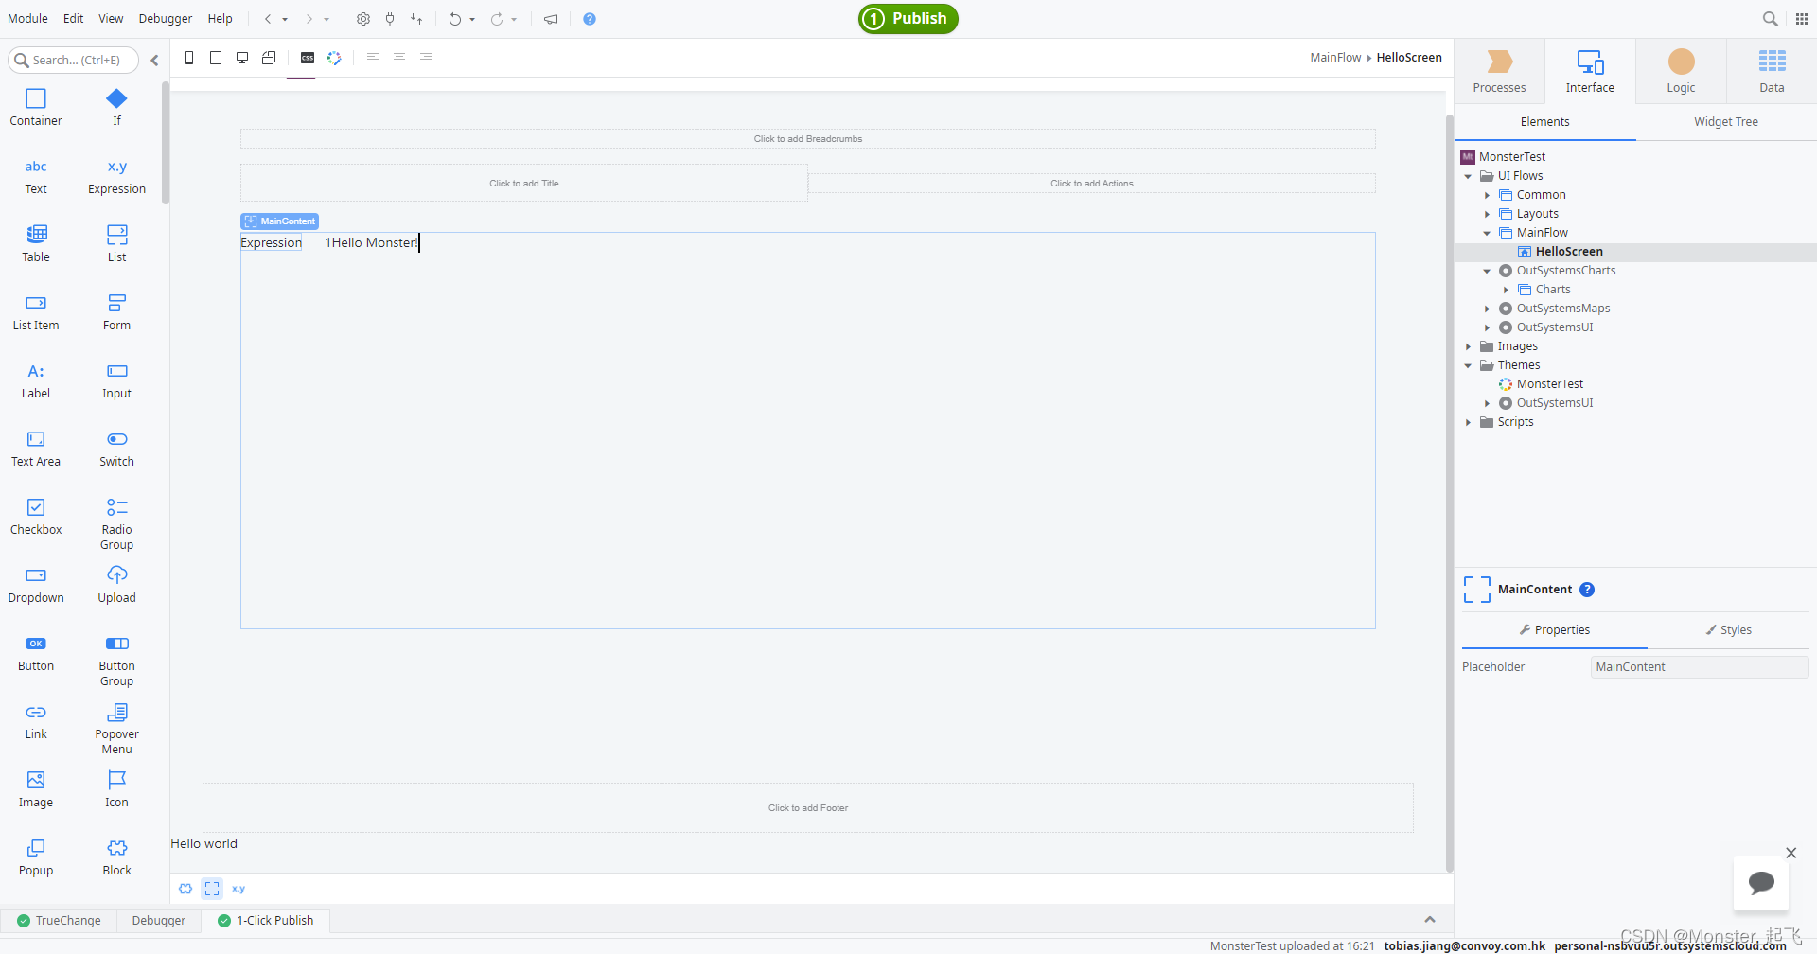This screenshot has width=1817, height=954.
Task: Open the back navigation history dropdown
Action: (x=285, y=19)
